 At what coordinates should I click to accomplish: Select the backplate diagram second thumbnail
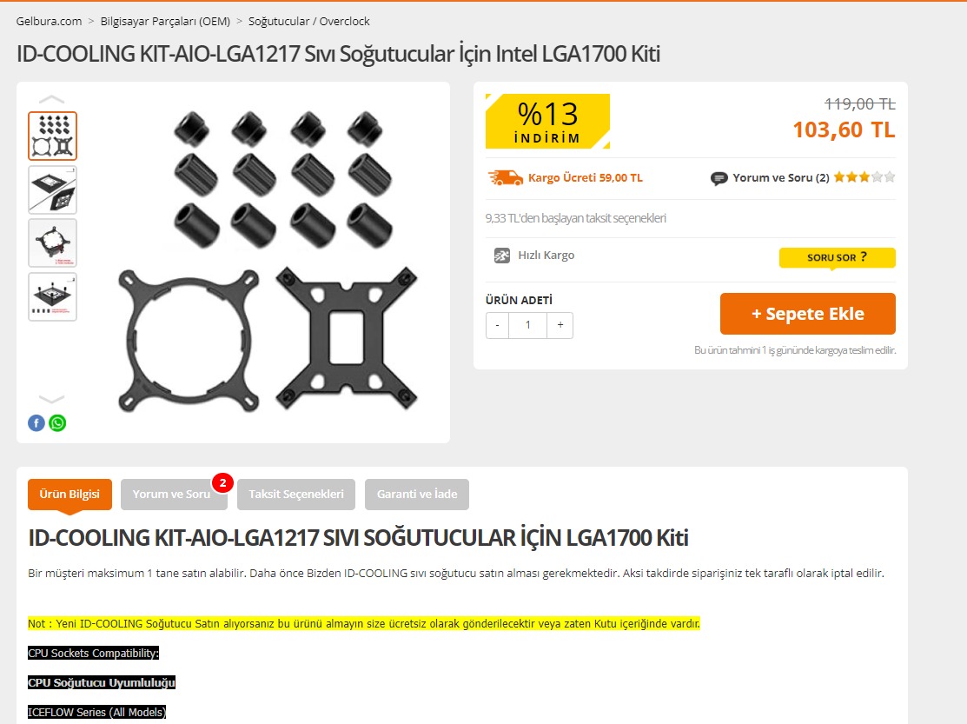click(52, 189)
